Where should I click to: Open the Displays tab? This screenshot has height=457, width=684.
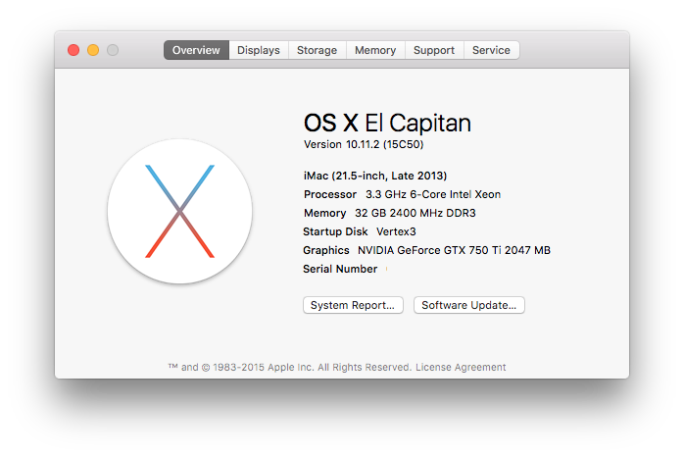click(x=259, y=50)
